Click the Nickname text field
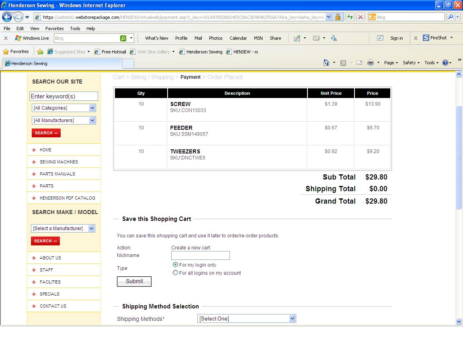The height and width of the screenshot is (347, 463). (200, 255)
